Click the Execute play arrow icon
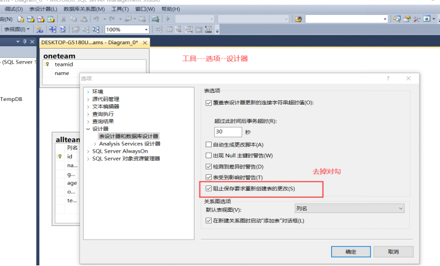The image size is (440, 266). click(168, 19)
